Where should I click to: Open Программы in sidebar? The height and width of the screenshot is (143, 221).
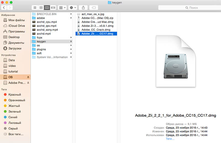click(15, 31)
